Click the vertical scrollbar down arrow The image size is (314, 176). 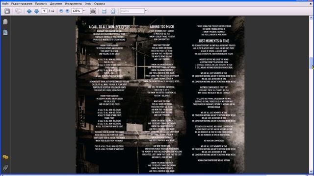coord(311,172)
